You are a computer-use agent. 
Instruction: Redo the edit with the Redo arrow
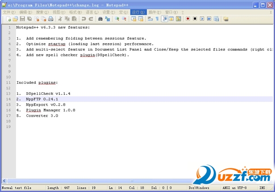tap(91, 19)
